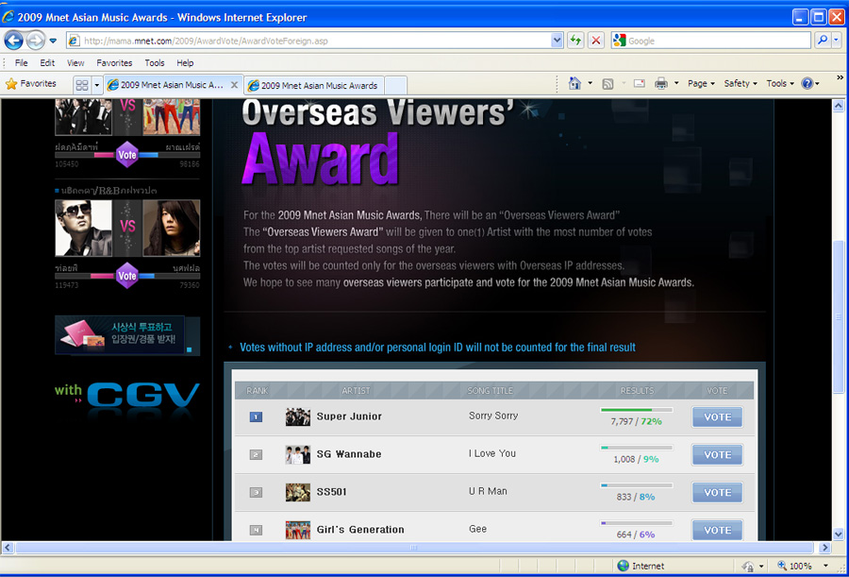Click the upper purple Vote button in sidebar
Image resolution: width=849 pixels, height=577 pixels.
pyautogui.click(x=127, y=155)
